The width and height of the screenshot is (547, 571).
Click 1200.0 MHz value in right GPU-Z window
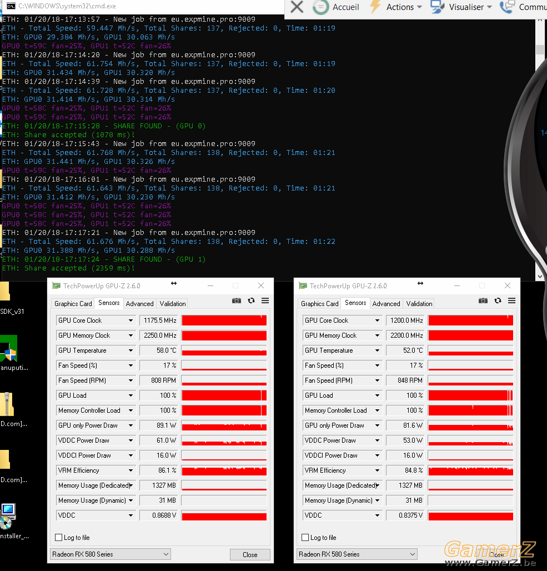pos(405,320)
